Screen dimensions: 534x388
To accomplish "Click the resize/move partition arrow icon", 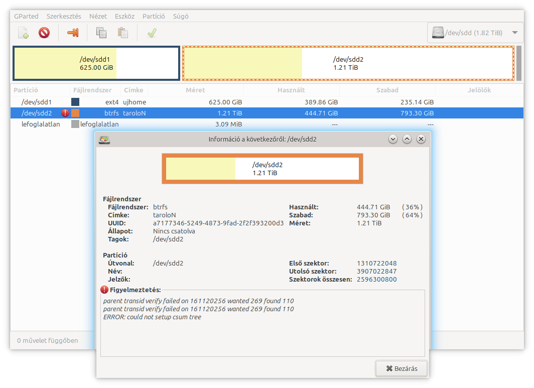I will pos(73,33).
